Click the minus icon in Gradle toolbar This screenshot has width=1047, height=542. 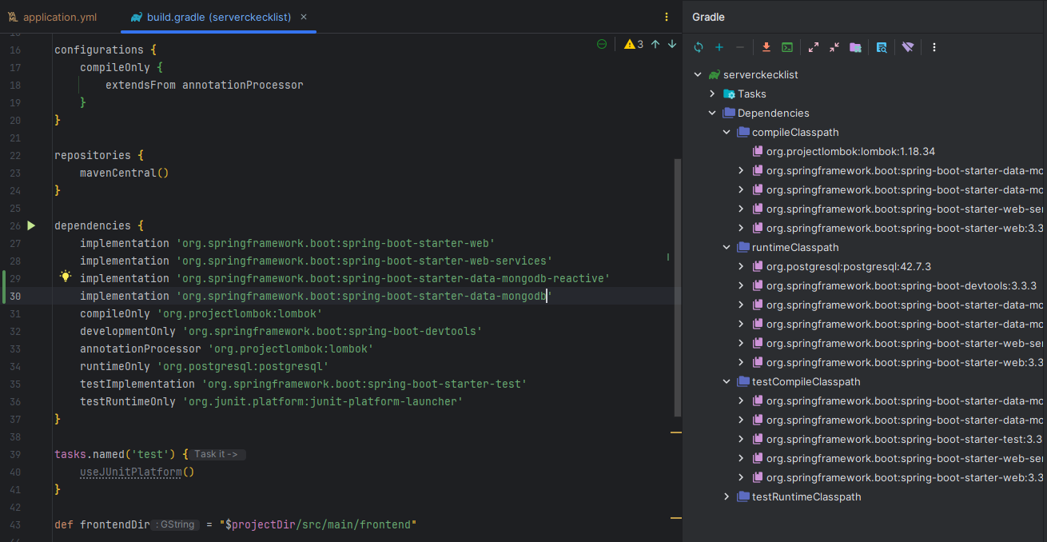click(x=740, y=47)
